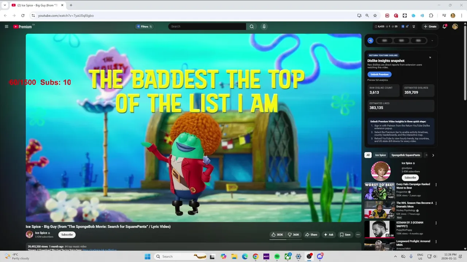Open the YouTube guide hamburger menu
Image resolution: width=467 pixels, height=262 pixels.
tap(6, 27)
